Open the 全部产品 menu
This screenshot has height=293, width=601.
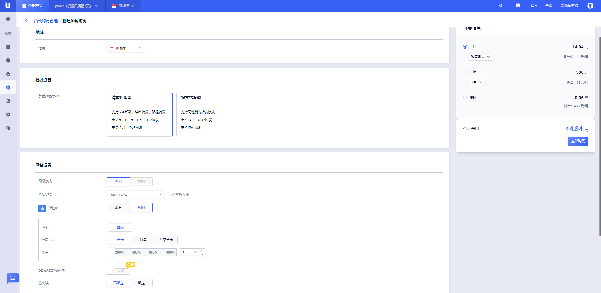click(32, 6)
